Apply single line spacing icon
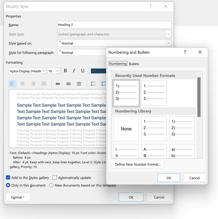This screenshot has width=218, height=219. (58, 84)
